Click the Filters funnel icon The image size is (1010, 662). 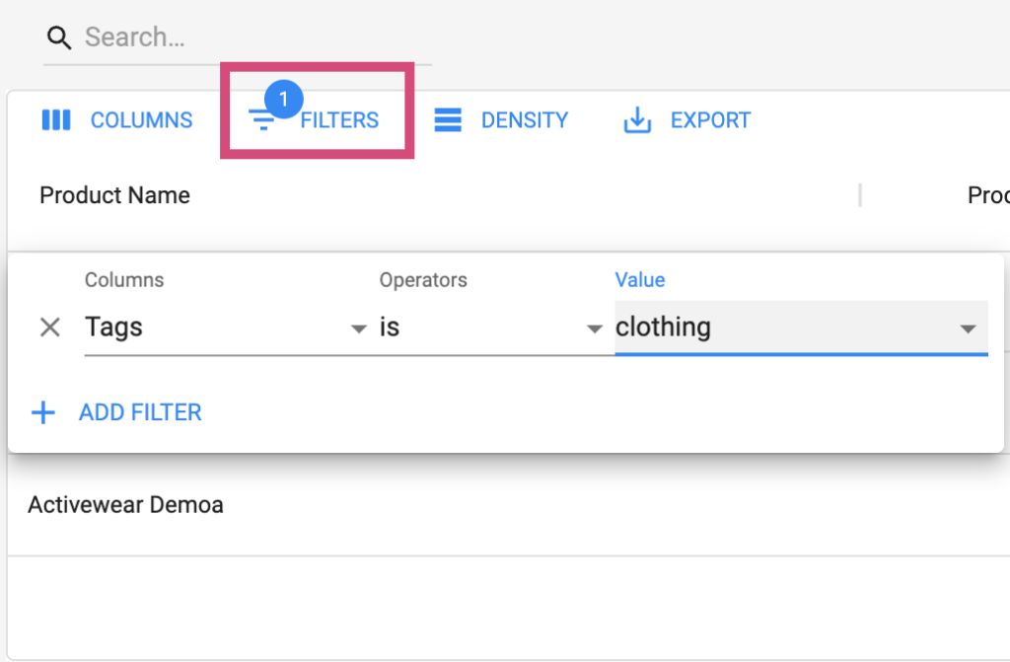click(x=261, y=121)
